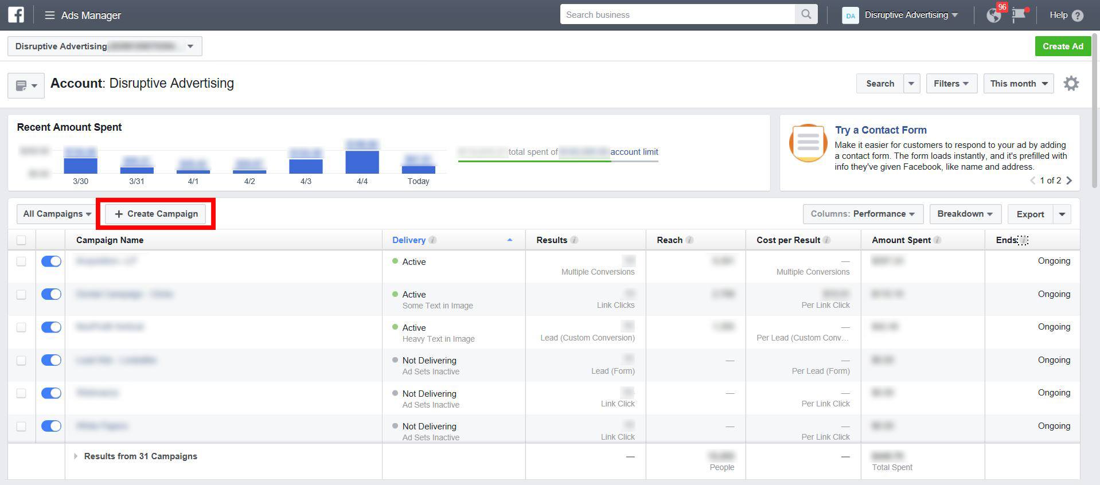
Task: Sort by Amount Spent column header
Action: point(901,240)
